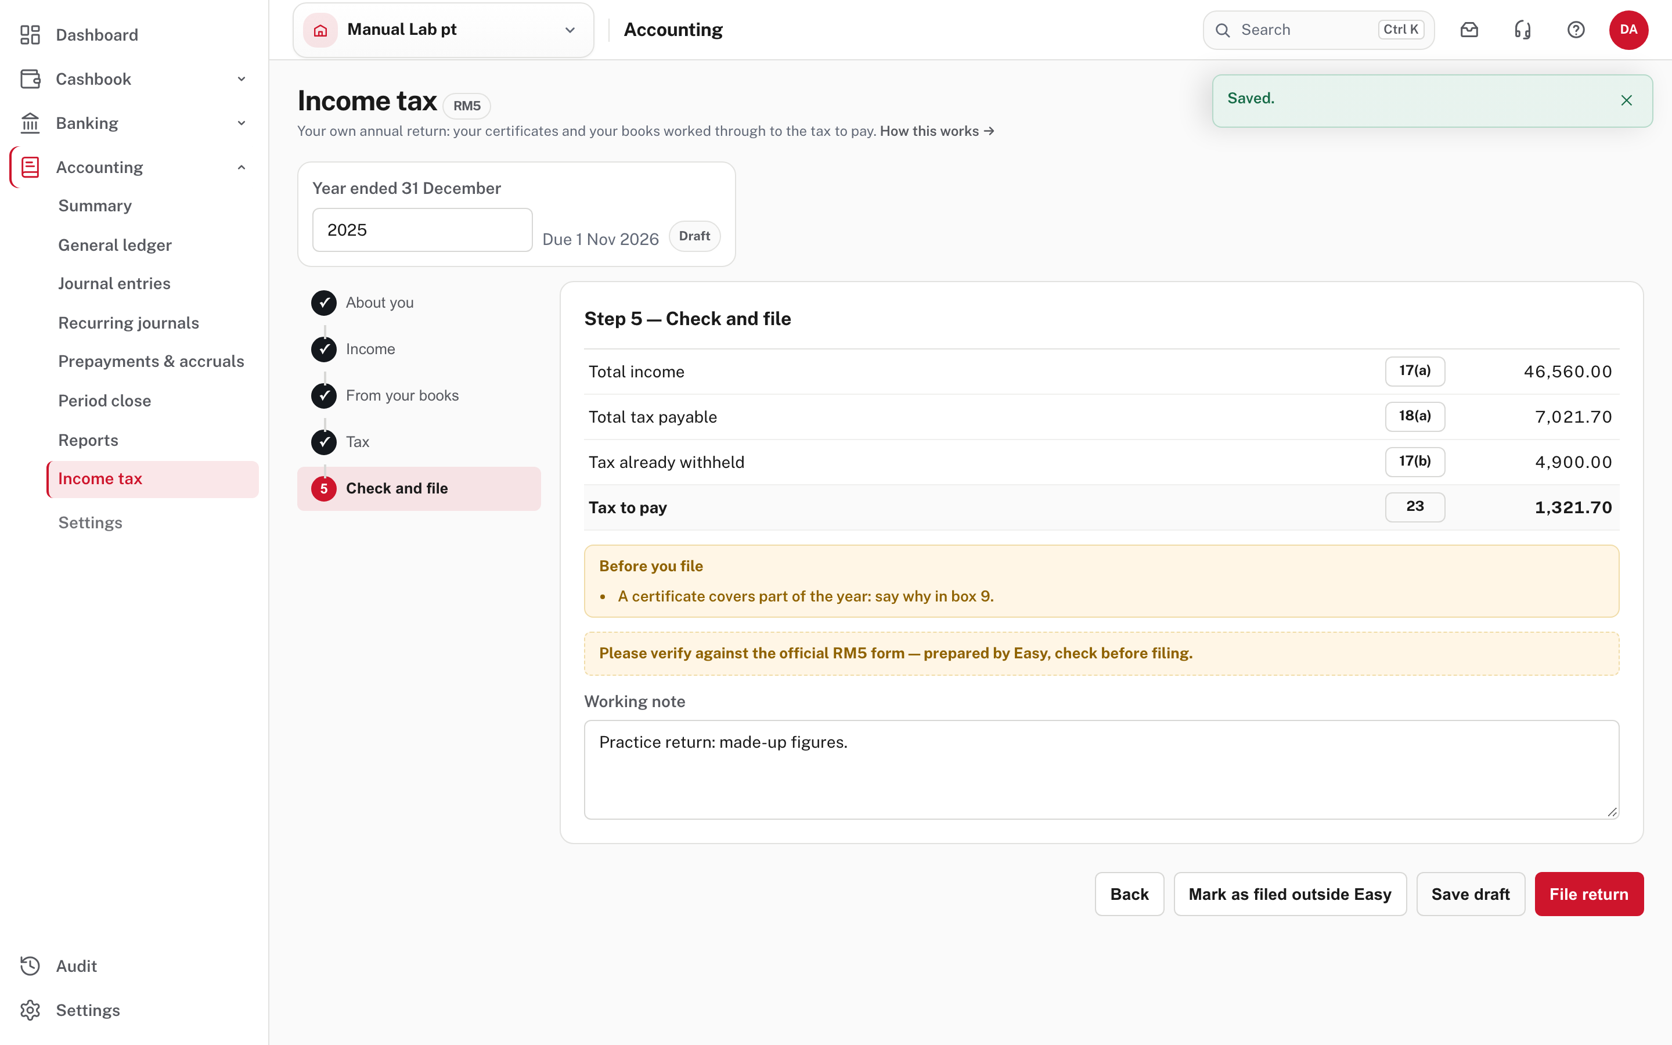This screenshot has width=1672, height=1045.
Task: Open Recurring journals
Action: (128, 323)
